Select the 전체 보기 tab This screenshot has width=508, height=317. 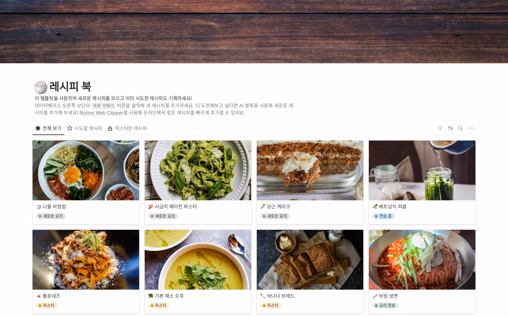point(48,128)
